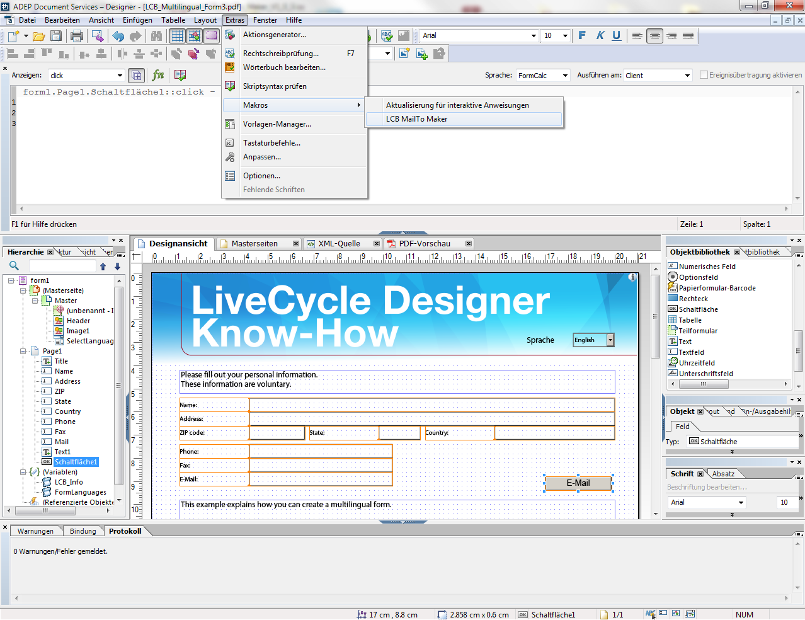Click the info icon on form header
The image size is (805, 620).
tap(632, 277)
